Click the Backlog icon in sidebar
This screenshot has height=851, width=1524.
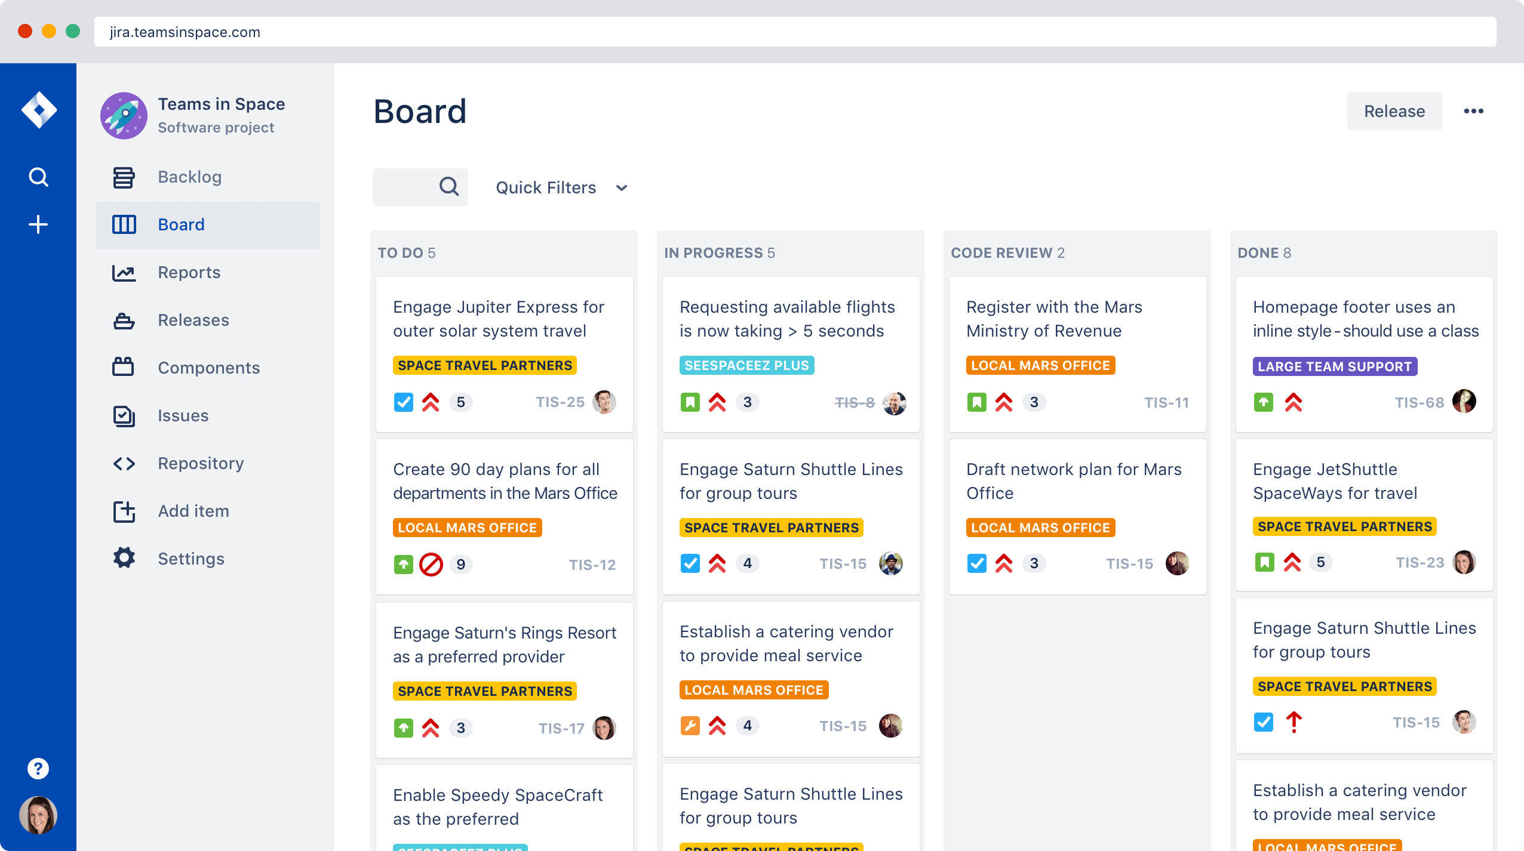pos(124,175)
